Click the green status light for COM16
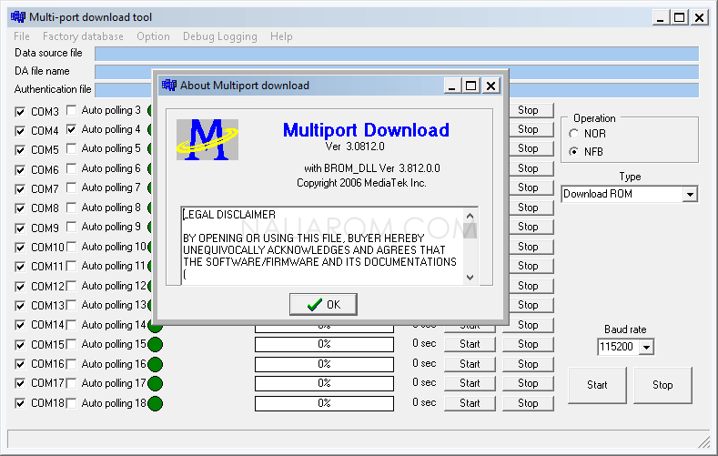The height and width of the screenshot is (456, 718). [156, 364]
